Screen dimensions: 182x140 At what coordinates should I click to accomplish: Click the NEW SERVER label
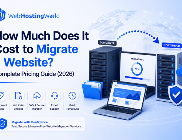click(x=172, y=45)
